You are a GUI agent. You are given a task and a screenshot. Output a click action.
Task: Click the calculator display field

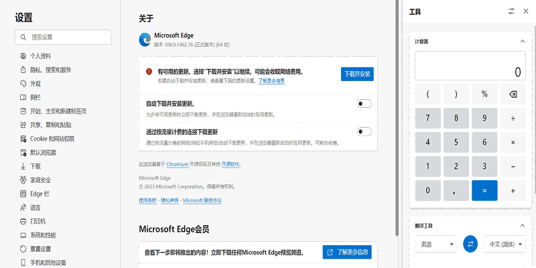pos(470,66)
